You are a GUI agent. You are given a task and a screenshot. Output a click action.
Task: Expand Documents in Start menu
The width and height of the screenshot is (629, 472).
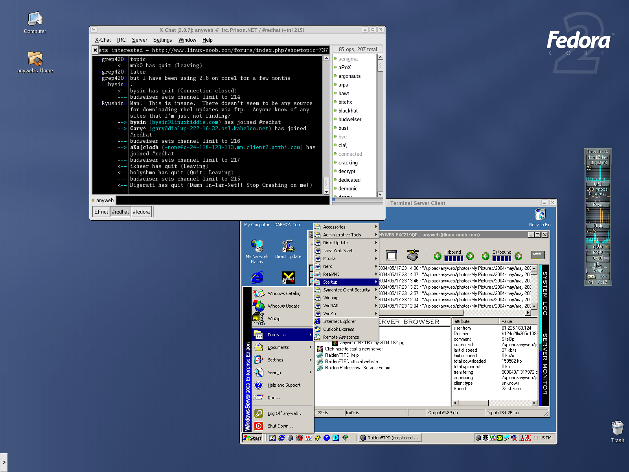coord(282,347)
